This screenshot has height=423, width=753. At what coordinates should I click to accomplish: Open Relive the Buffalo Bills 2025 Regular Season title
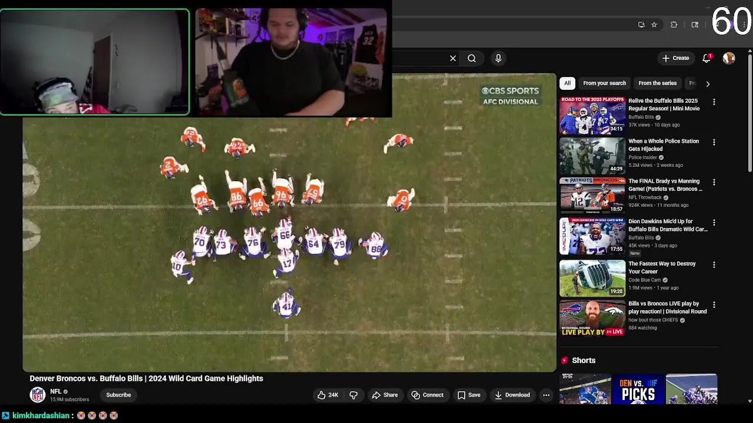(664, 105)
